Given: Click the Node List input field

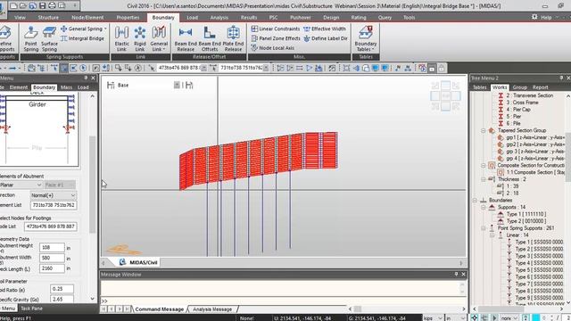Looking at the screenshot, I should 50,226.
